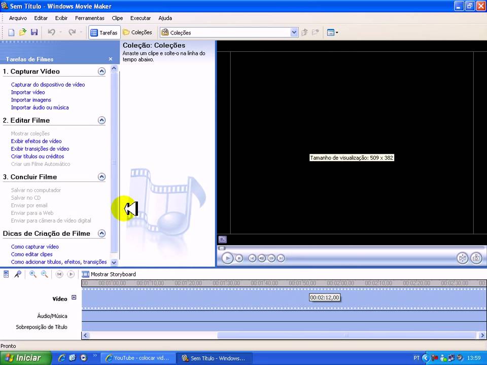Click the Importar imagens link
This screenshot has width=487, height=365.
tap(31, 100)
